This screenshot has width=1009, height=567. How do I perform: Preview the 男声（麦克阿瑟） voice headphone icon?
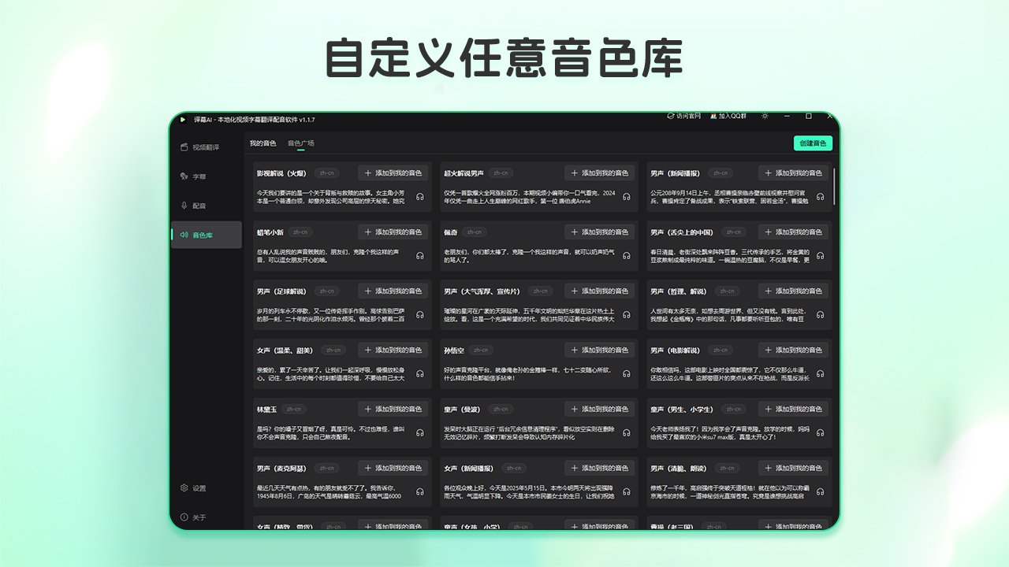[x=420, y=492]
